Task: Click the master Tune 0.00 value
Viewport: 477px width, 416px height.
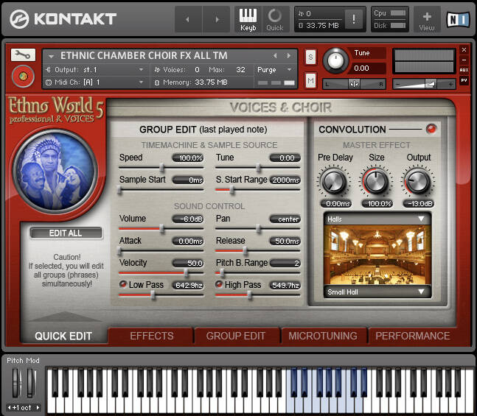Action: click(x=369, y=68)
